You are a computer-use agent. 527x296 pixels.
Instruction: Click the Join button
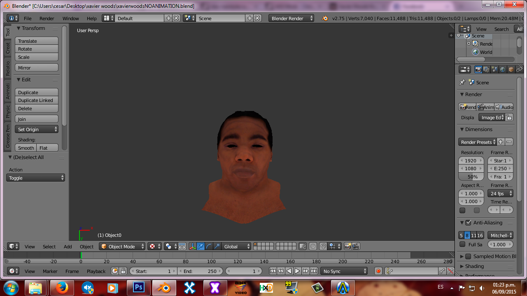tap(37, 119)
